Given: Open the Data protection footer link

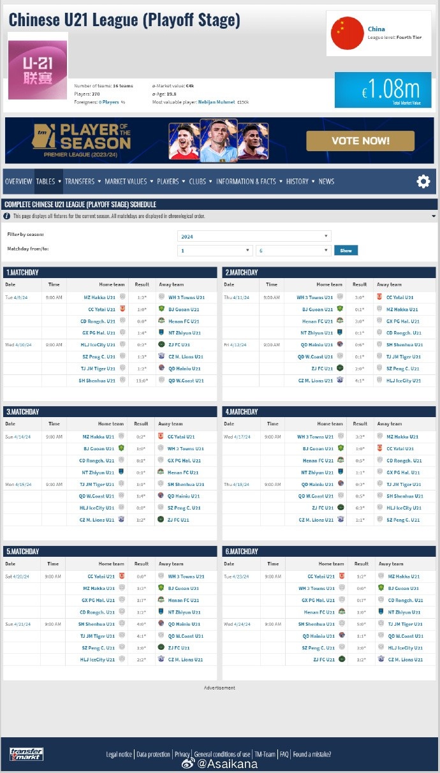Looking at the screenshot, I should pyautogui.click(x=154, y=754).
